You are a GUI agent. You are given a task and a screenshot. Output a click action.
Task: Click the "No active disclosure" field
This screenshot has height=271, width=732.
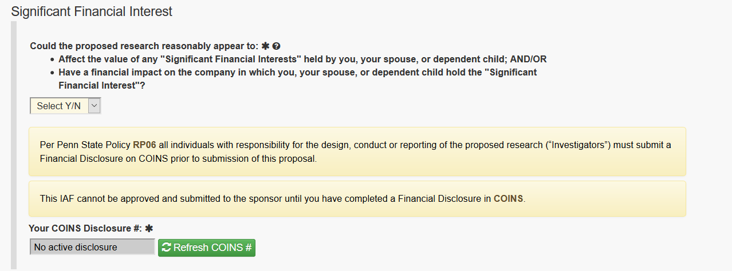click(92, 247)
